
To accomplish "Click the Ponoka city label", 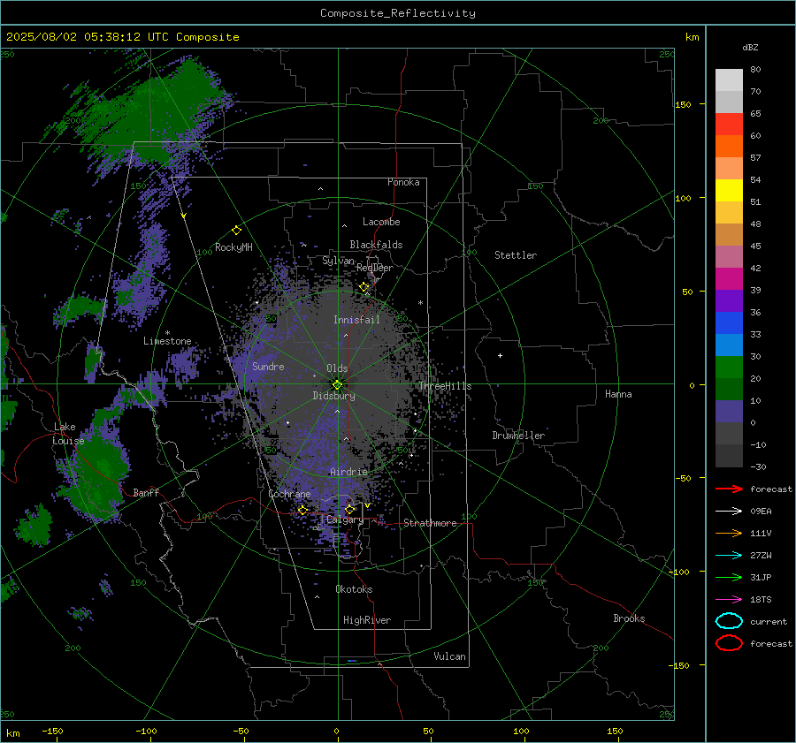I will (403, 182).
